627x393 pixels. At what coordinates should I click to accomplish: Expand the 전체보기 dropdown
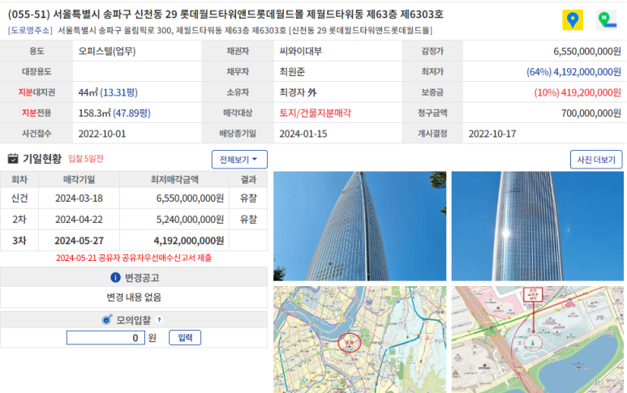pos(239,160)
